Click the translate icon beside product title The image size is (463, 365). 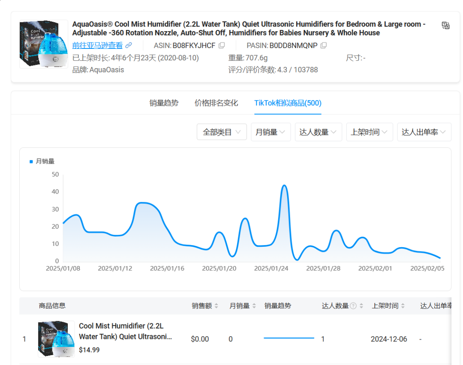(x=445, y=26)
